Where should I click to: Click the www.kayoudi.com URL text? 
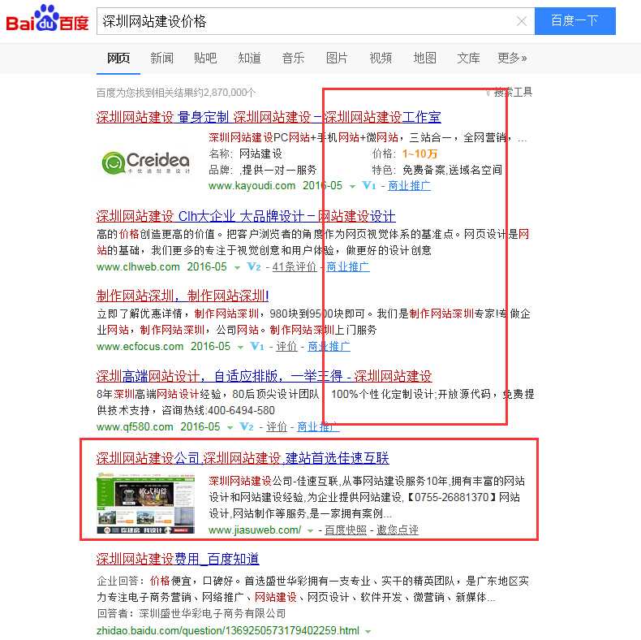pyautogui.click(x=252, y=186)
